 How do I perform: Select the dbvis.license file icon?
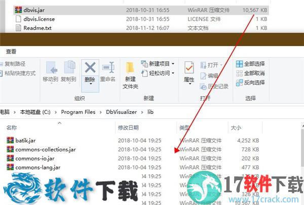click(18, 19)
